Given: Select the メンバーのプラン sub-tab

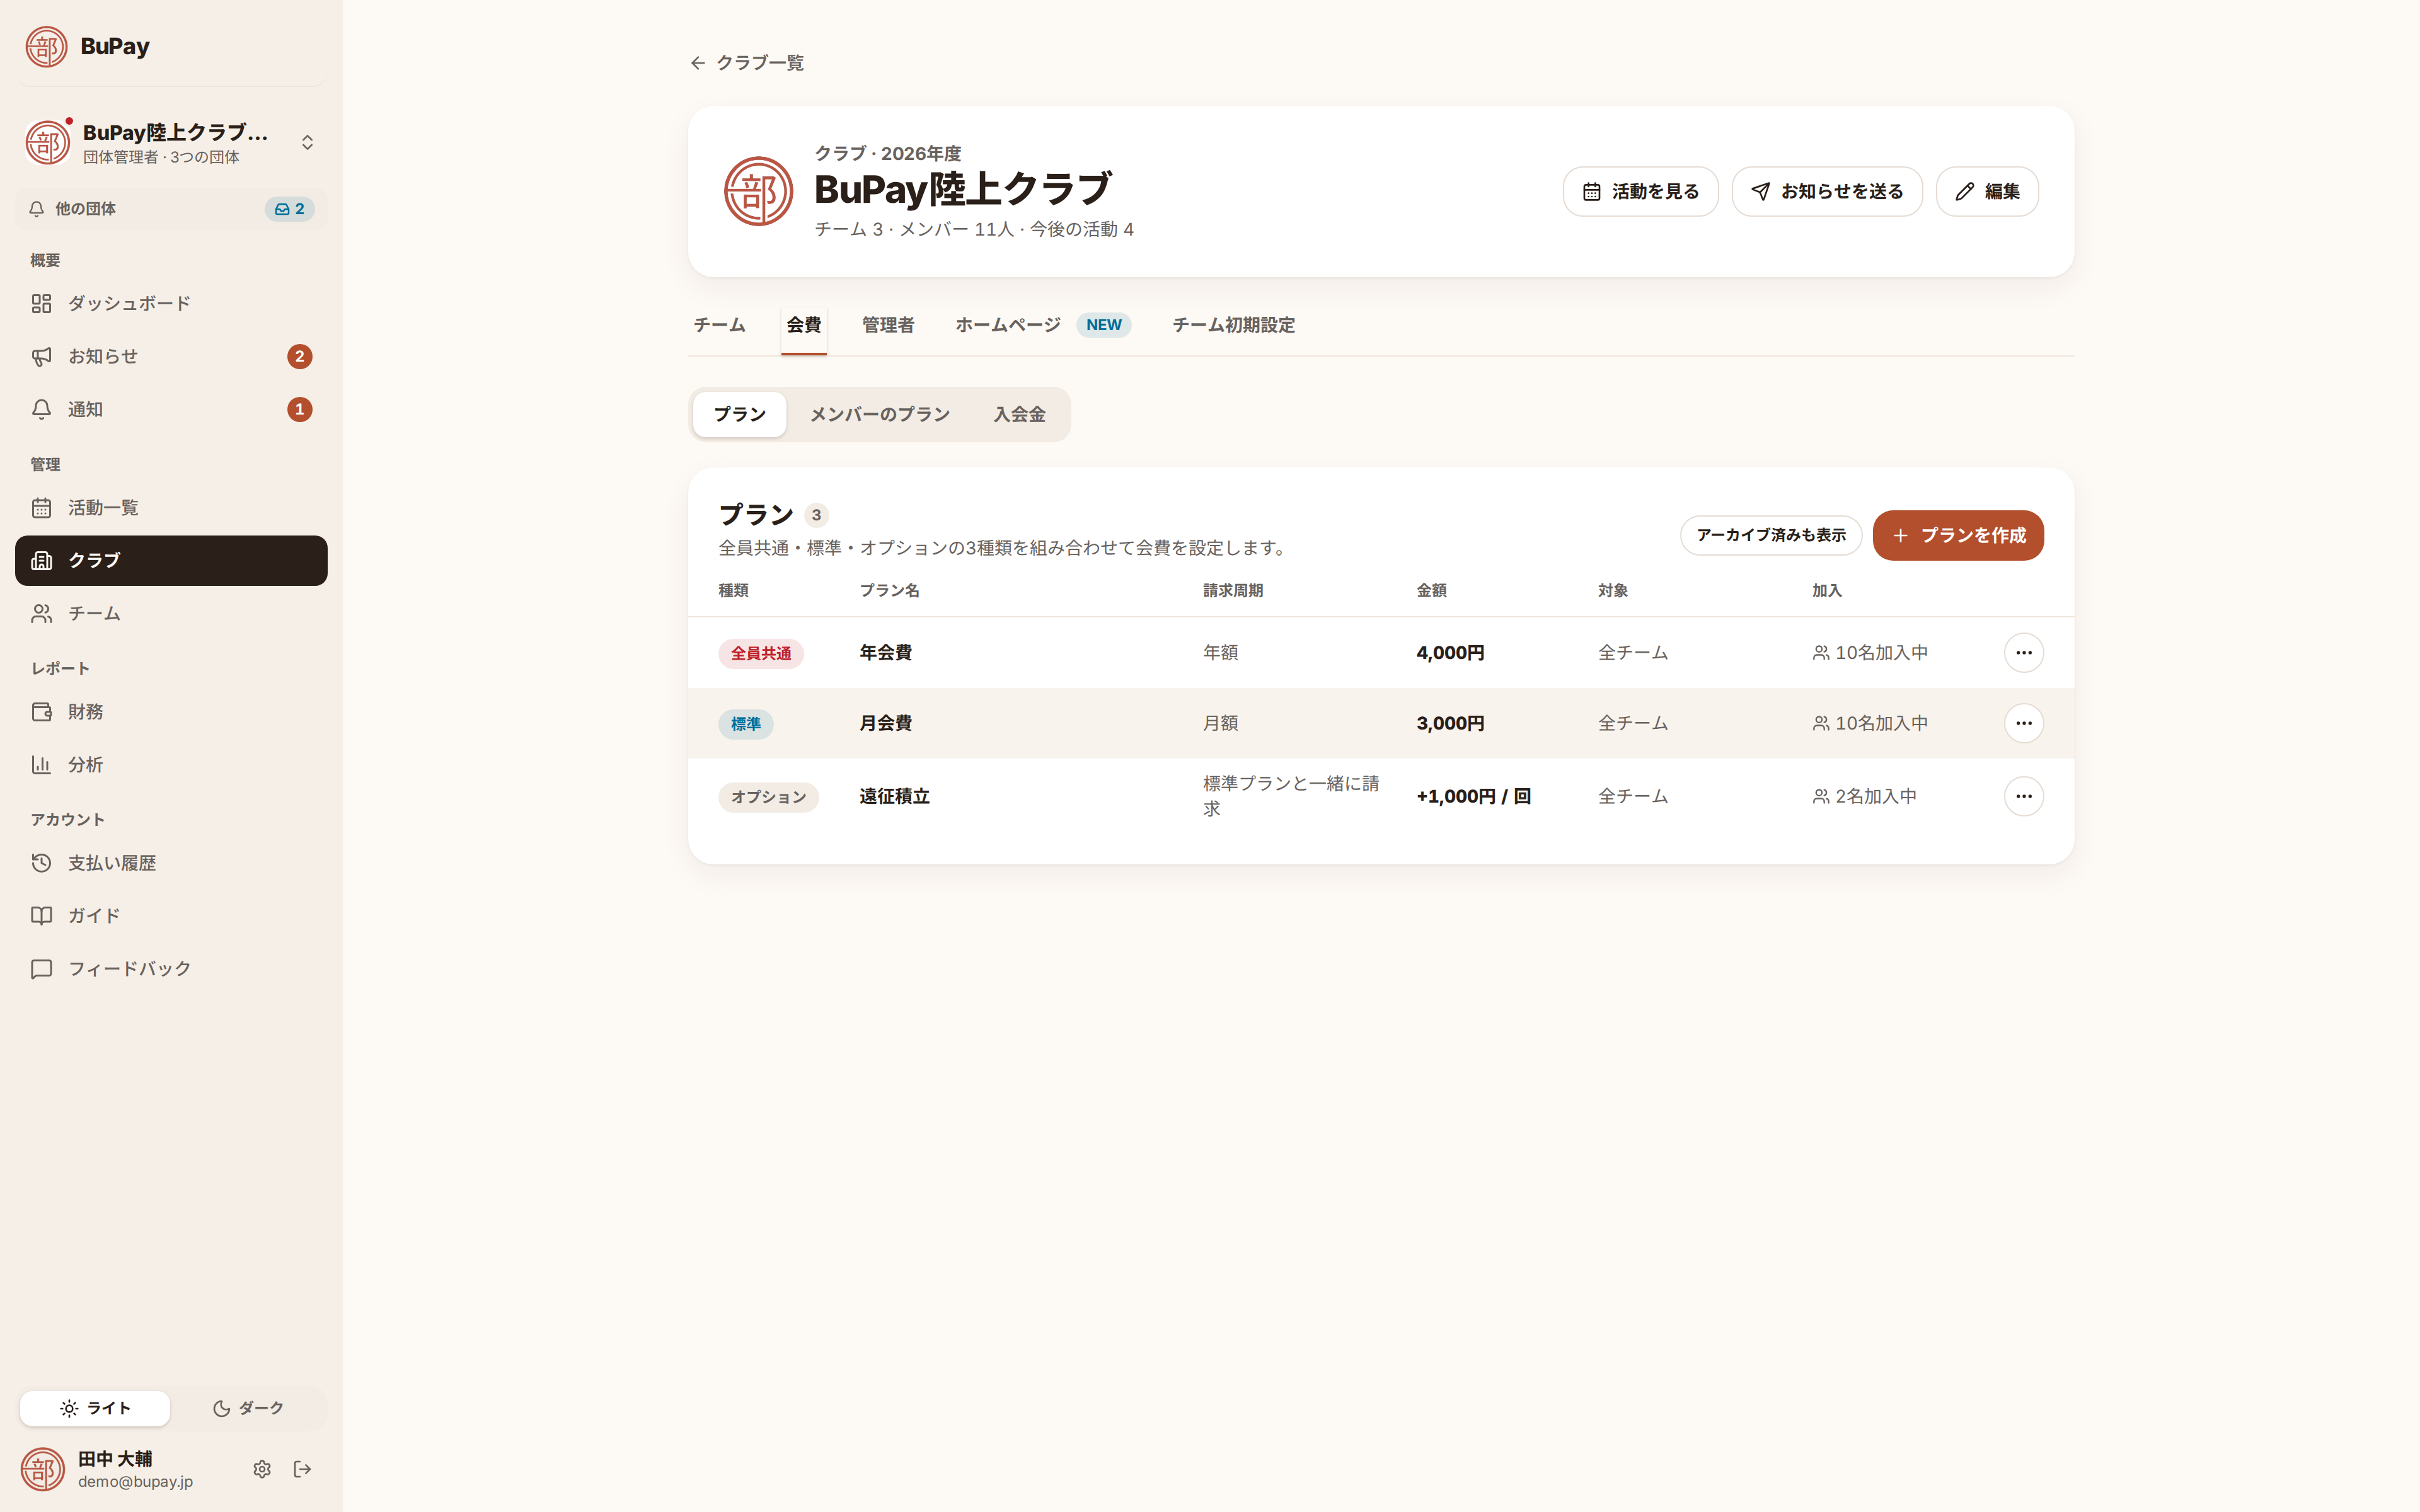Looking at the screenshot, I should tap(879, 414).
